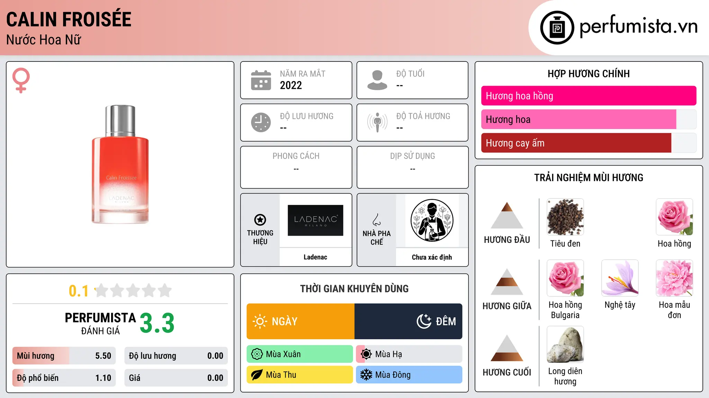Select the Hương hoa accord bar

(x=589, y=119)
